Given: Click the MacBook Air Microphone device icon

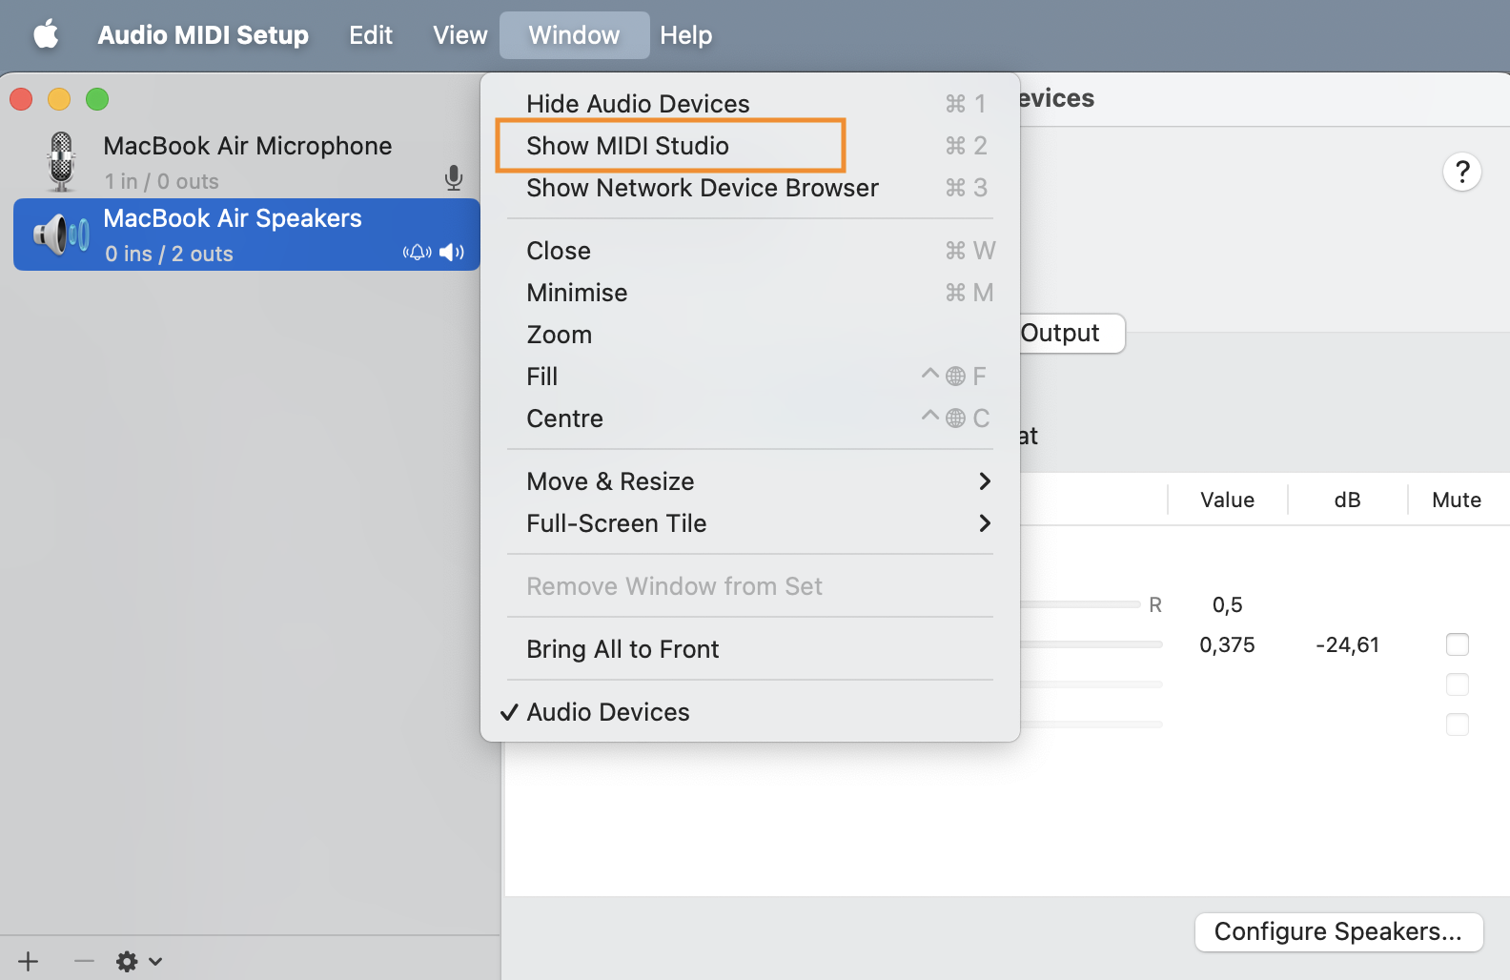Looking at the screenshot, I should pyautogui.click(x=61, y=161).
